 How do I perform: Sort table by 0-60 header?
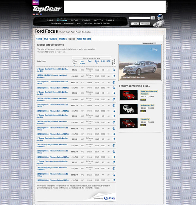[x=103, y=61]
